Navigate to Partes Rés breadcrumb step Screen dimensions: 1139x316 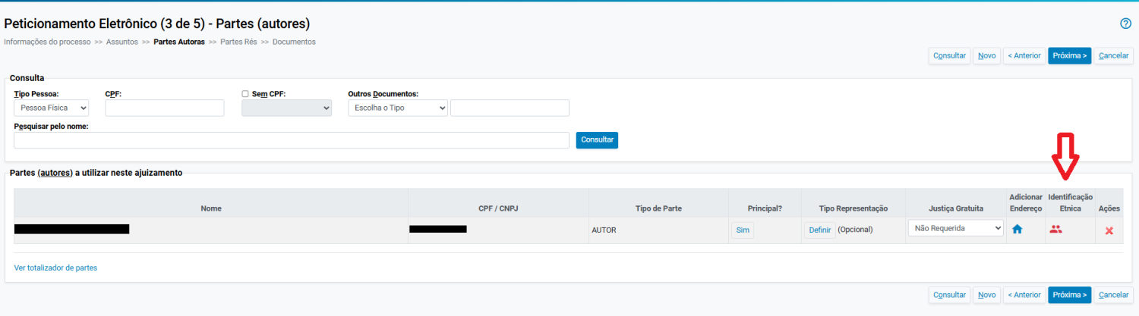pyautogui.click(x=238, y=42)
